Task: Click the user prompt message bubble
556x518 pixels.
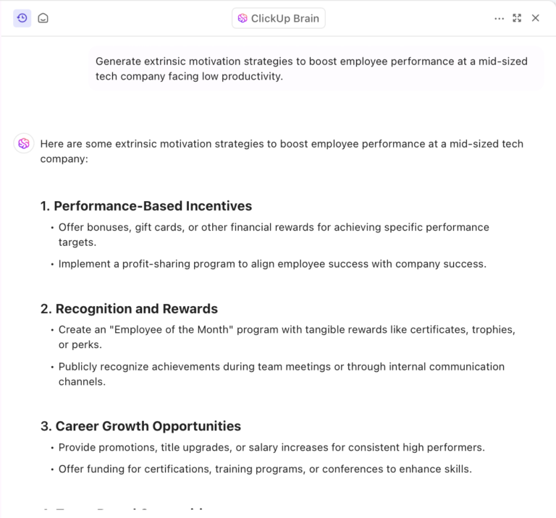Action: pyautogui.click(x=316, y=69)
